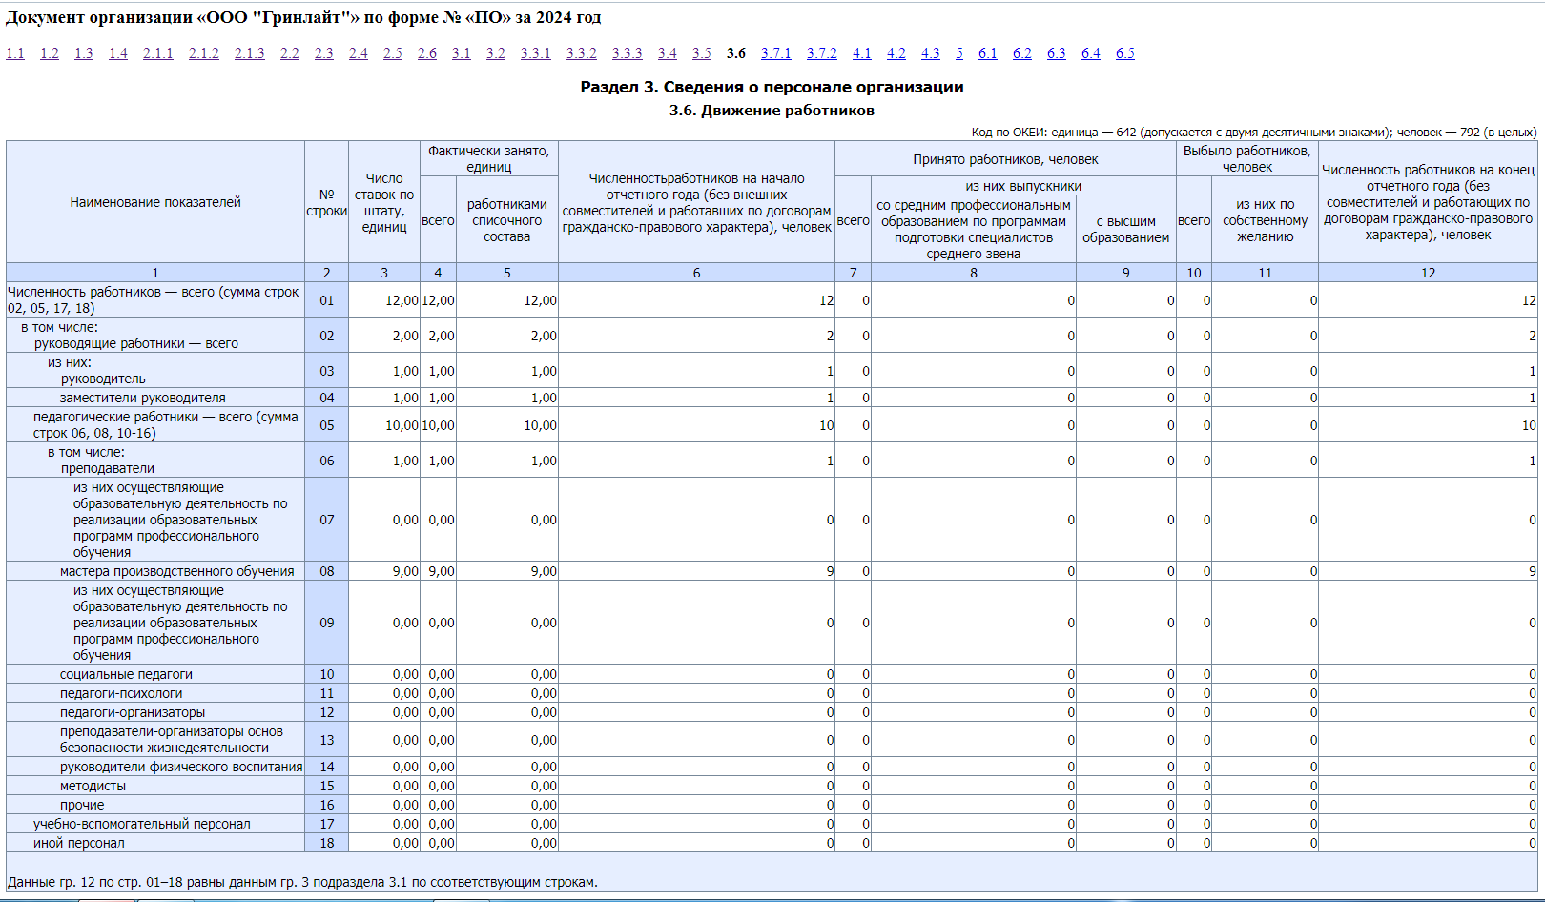Select row "педагоги-организаторы"
Image resolution: width=1545 pixels, height=902 pixels.
click(772, 712)
